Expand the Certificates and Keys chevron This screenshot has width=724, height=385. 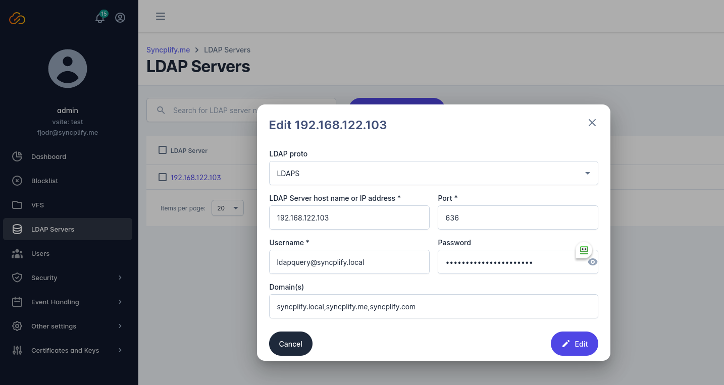[x=120, y=350]
